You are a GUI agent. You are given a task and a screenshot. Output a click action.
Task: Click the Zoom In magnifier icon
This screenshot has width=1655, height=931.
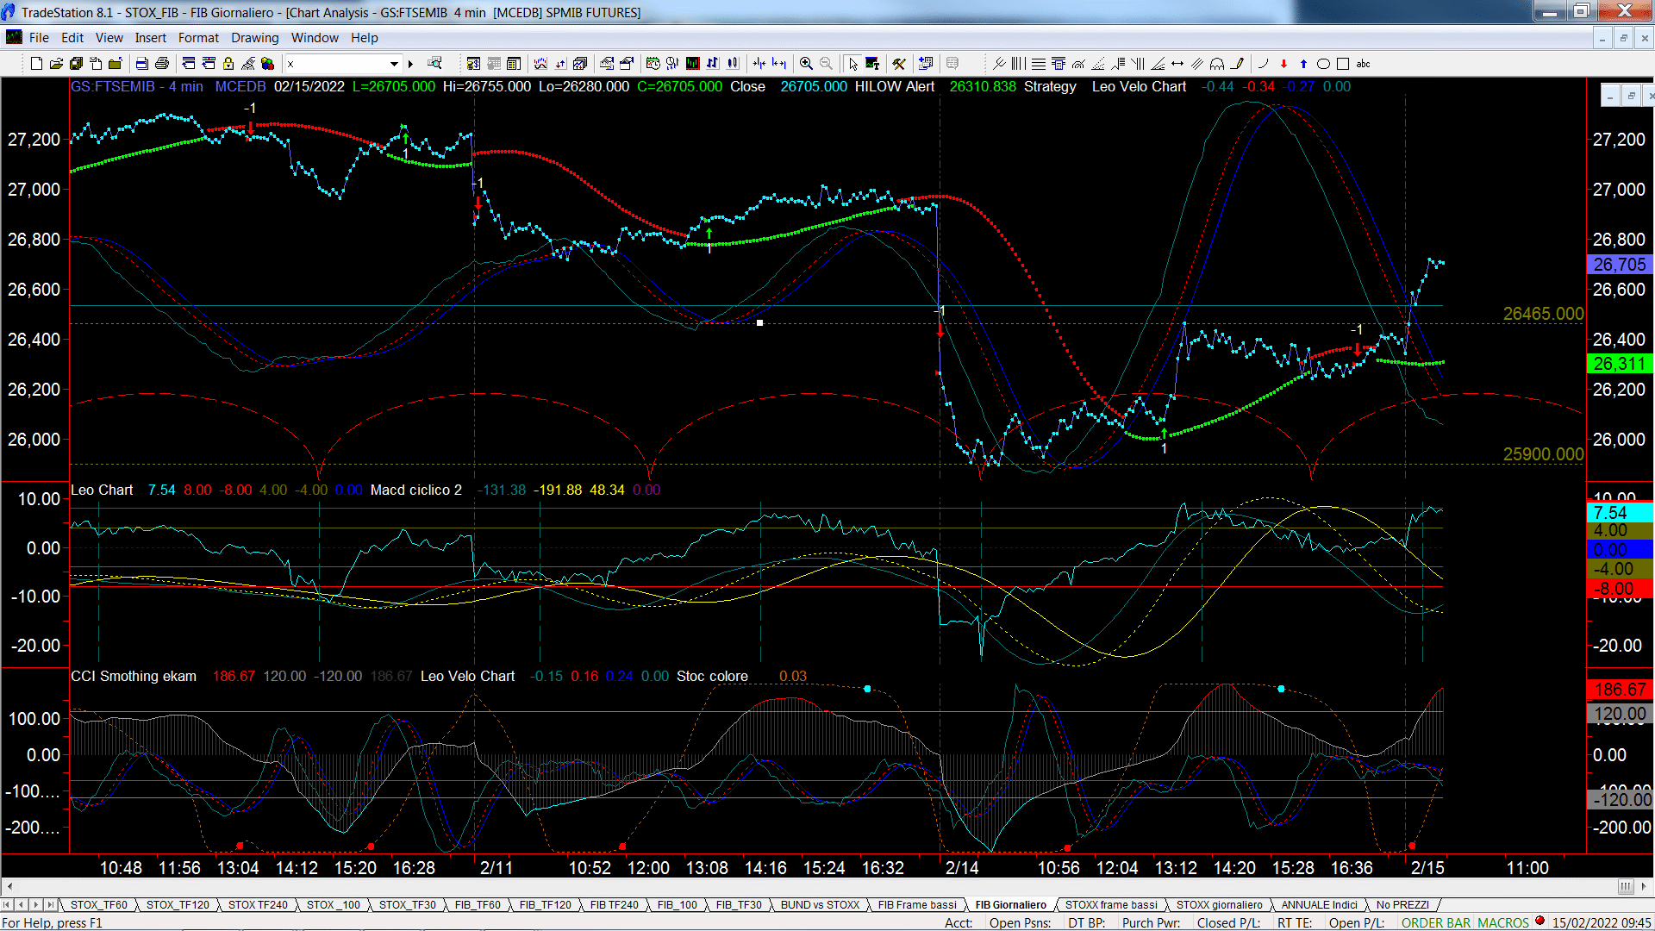tap(806, 64)
